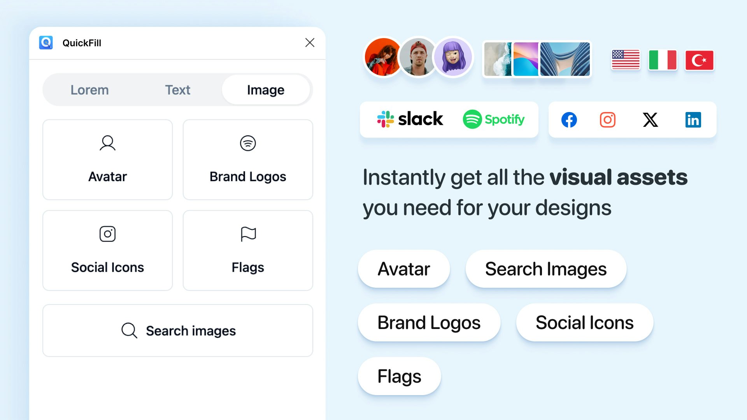Select the Image tab
The width and height of the screenshot is (747, 420).
click(266, 90)
